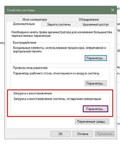Switch to the Имя компьютера tab
Screen dimensions: 120x146
click(35, 19)
